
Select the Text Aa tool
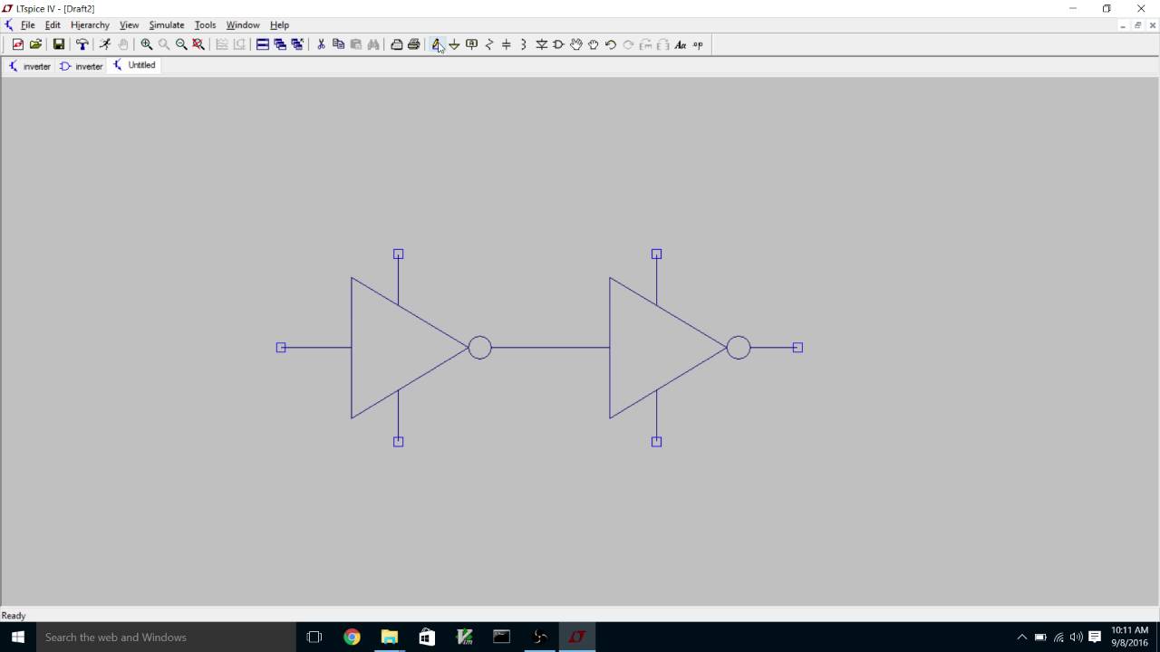coord(681,44)
